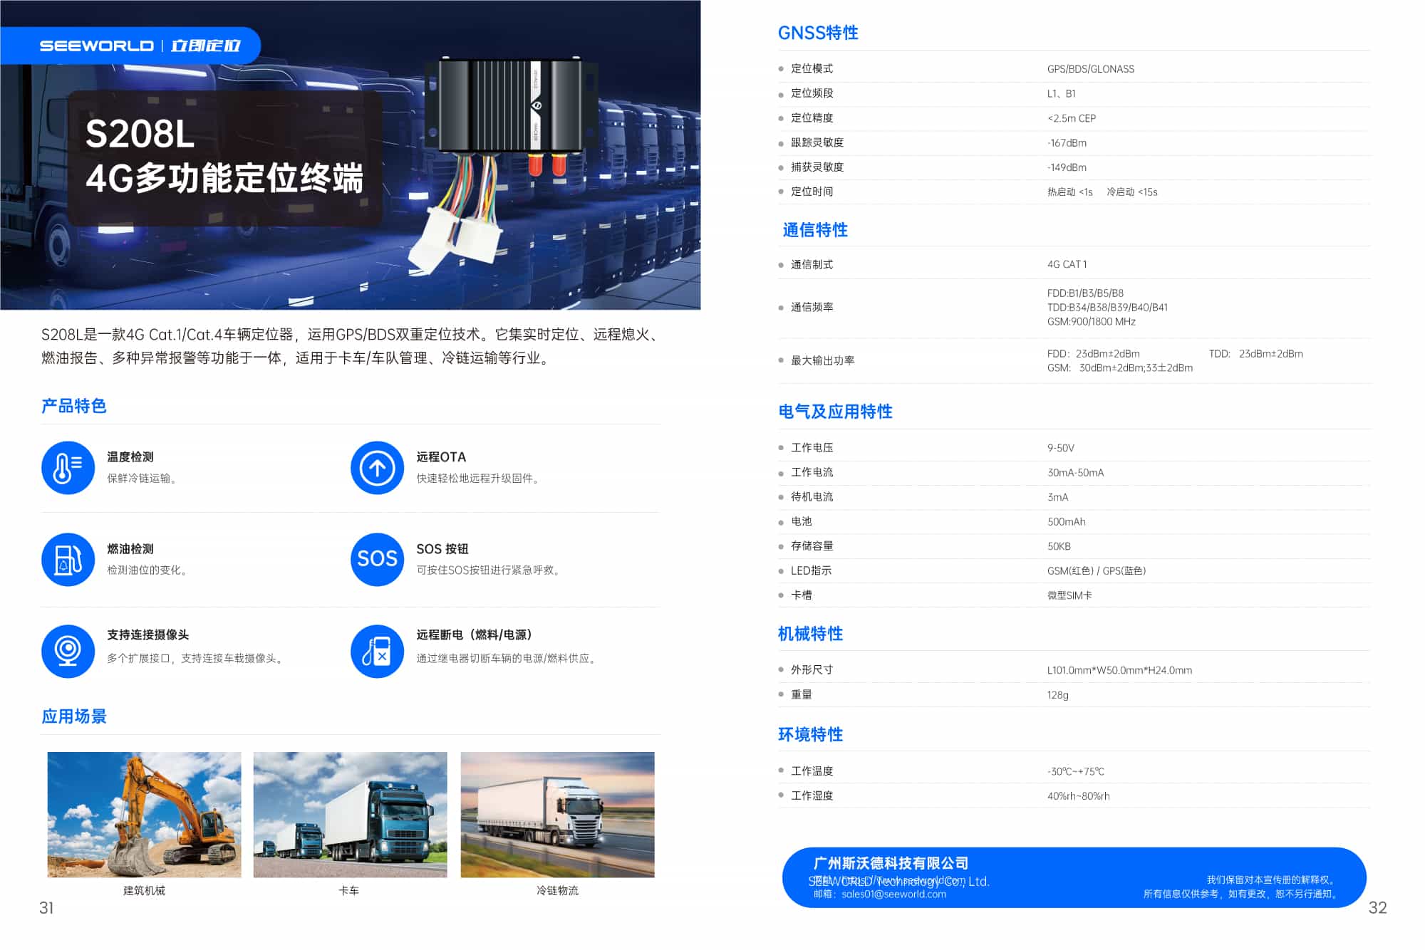Click the camera connection webcam icon
This screenshot has height=950, width=1425.
pyautogui.click(x=68, y=651)
